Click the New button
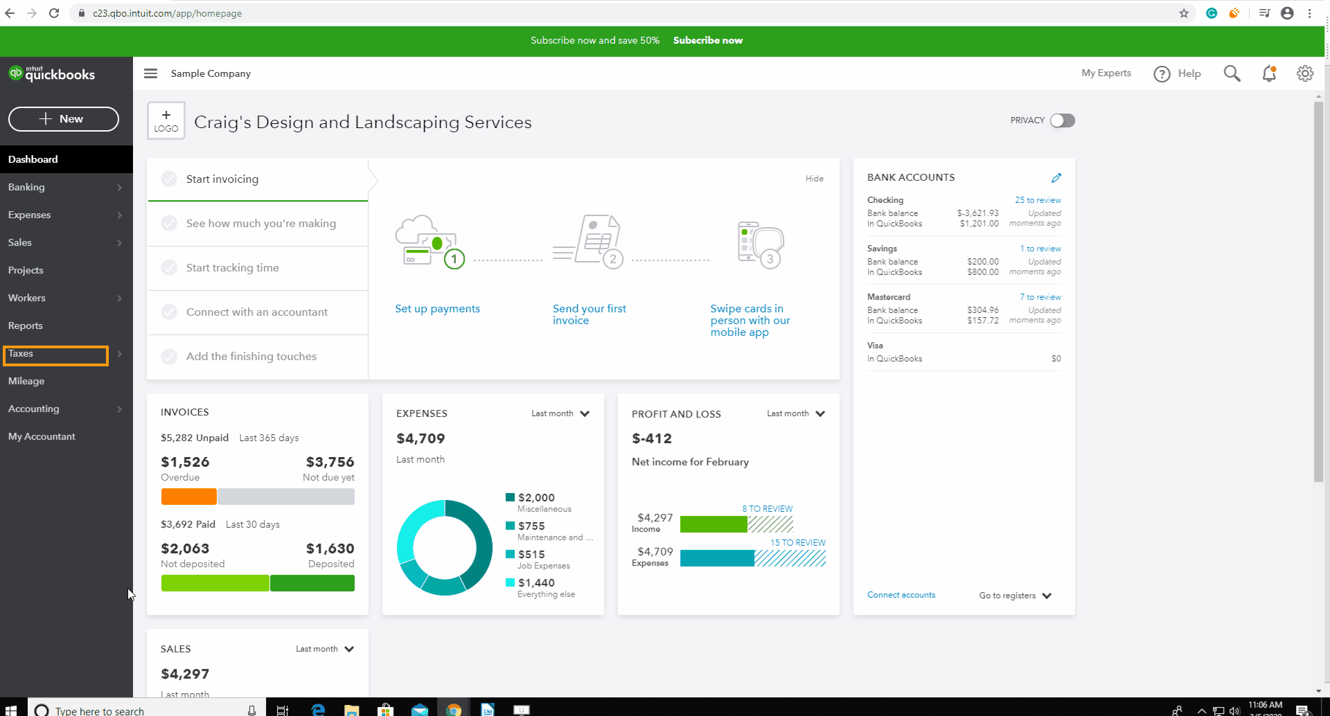Screen dimensions: 1330x716 click(64, 119)
